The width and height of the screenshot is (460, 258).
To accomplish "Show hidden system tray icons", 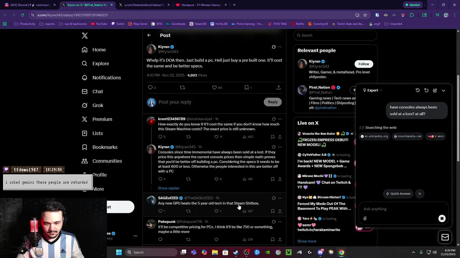I will click(x=413, y=252).
